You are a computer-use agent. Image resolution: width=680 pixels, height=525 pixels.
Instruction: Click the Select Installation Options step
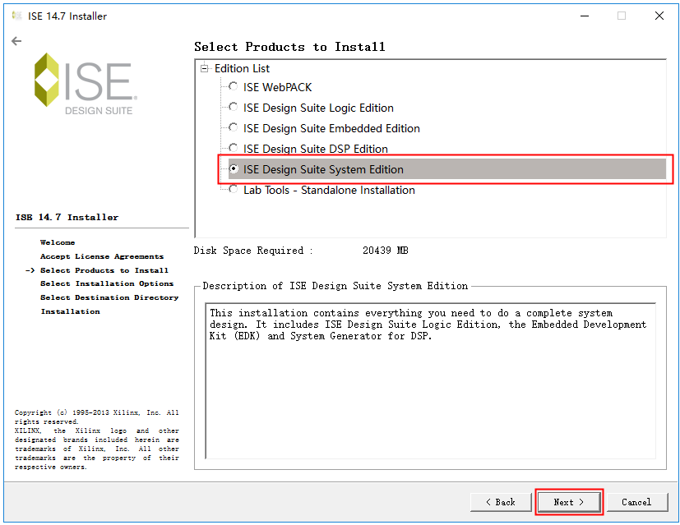[107, 283]
